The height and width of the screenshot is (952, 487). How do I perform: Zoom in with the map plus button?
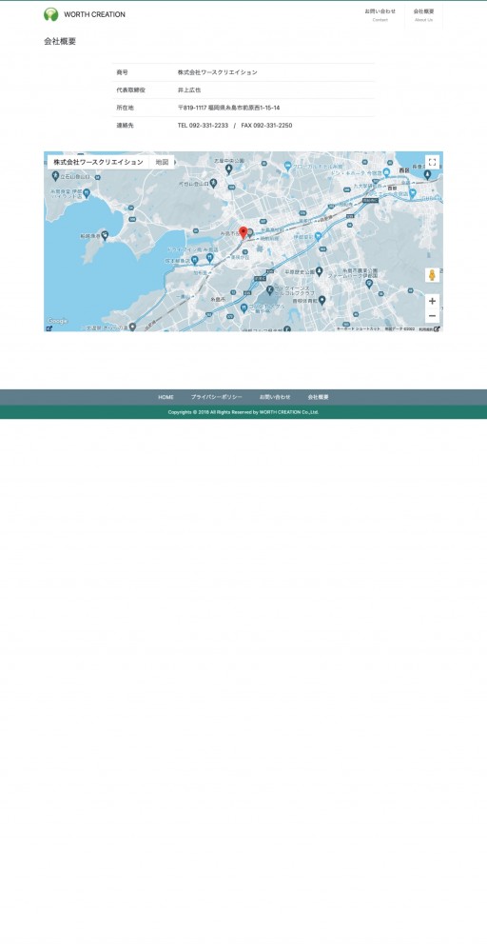(432, 301)
